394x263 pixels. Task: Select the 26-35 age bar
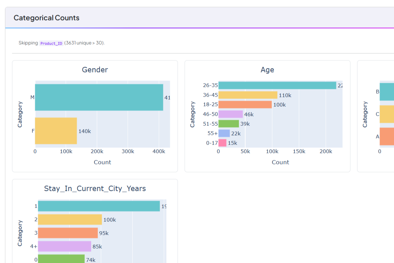click(x=277, y=85)
